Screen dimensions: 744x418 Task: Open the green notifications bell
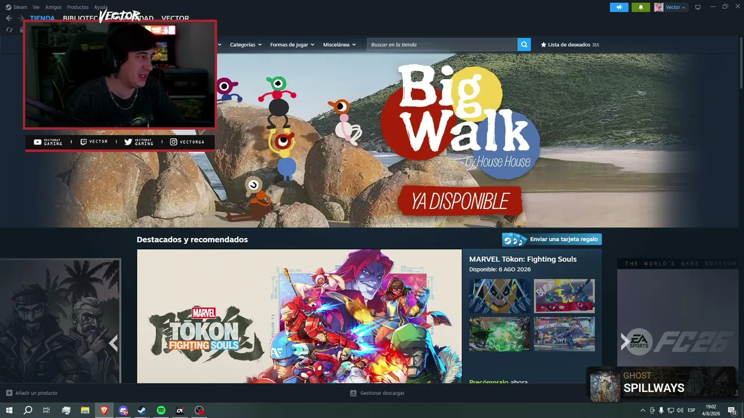tap(641, 7)
